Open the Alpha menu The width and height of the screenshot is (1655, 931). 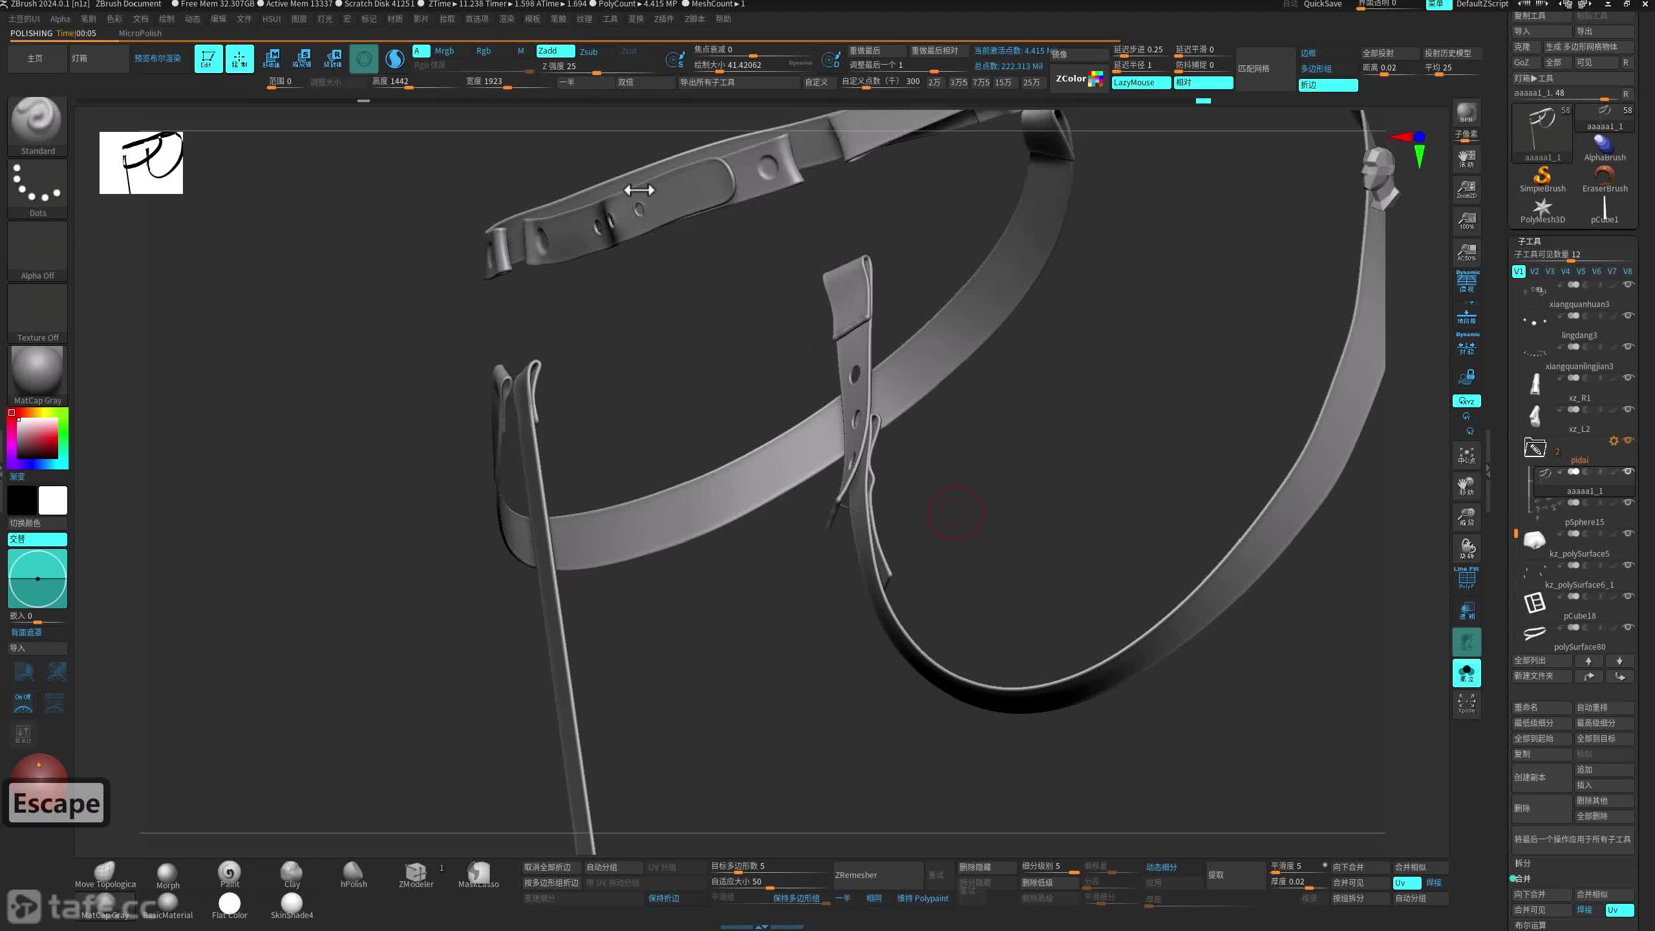pos(60,19)
